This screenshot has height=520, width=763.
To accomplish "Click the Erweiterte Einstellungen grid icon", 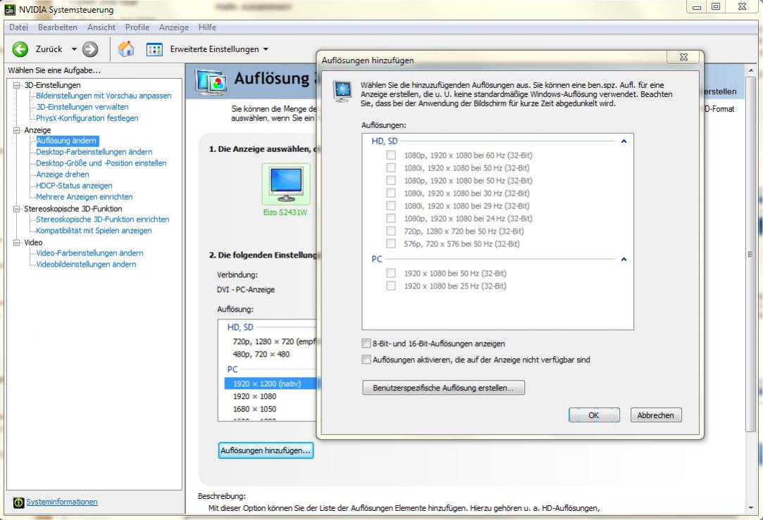I will pyautogui.click(x=154, y=49).
